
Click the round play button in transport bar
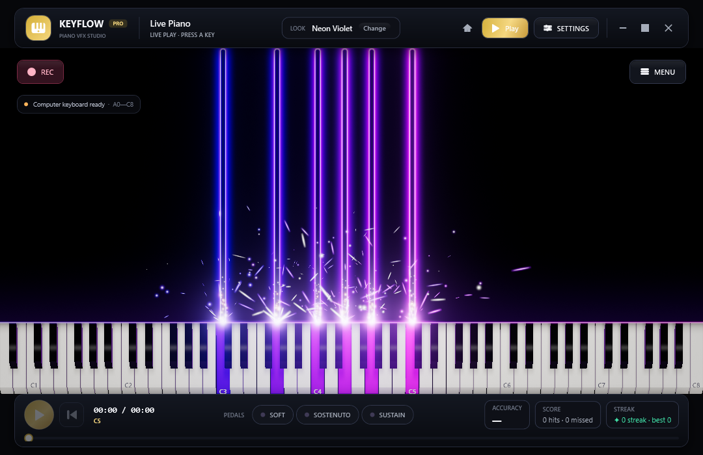[x=39, y=415]
